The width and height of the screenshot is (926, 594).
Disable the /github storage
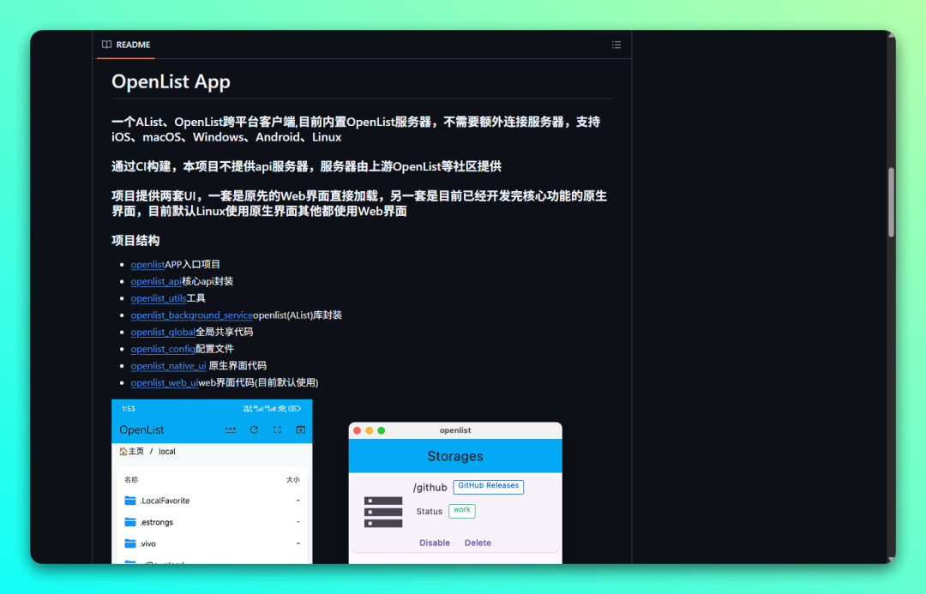[435, 543]
